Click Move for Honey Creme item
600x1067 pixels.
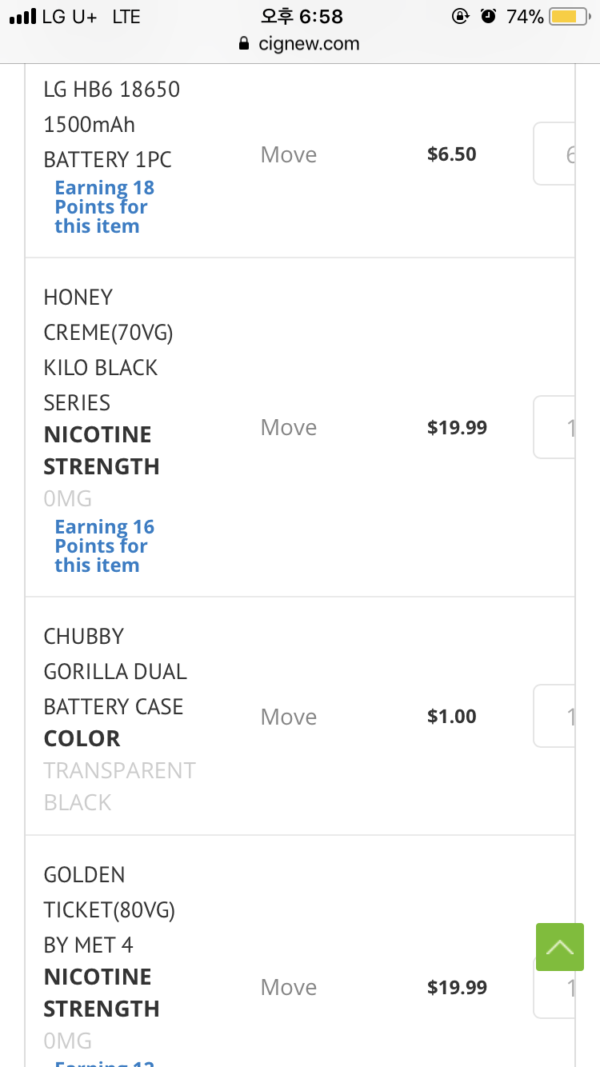[289, 427]
